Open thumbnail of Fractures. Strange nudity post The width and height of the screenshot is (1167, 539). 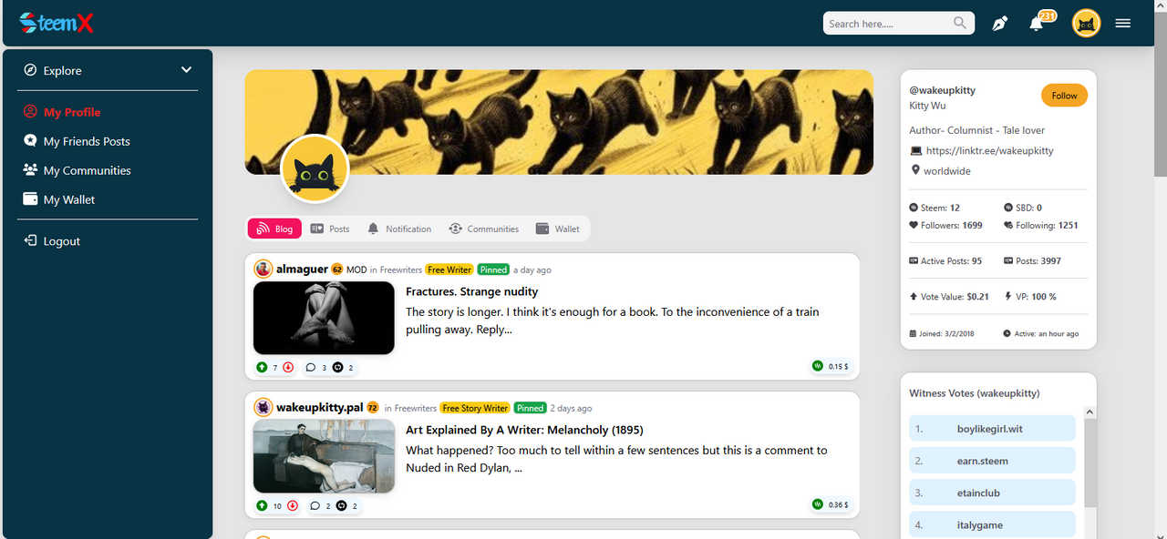(324, 318)
